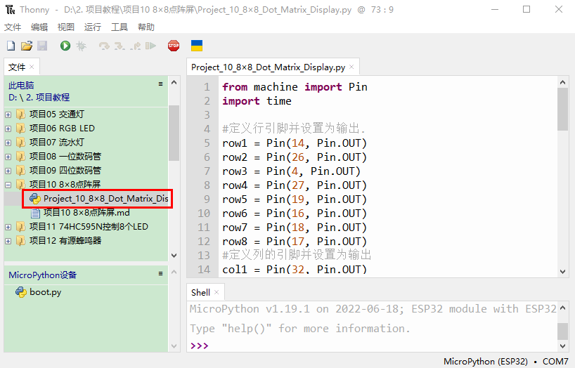The image size is (575, 368).
Task: Collapse the 项目10 8×8点阵屏 folder
Action: click(x=8, y=185)
